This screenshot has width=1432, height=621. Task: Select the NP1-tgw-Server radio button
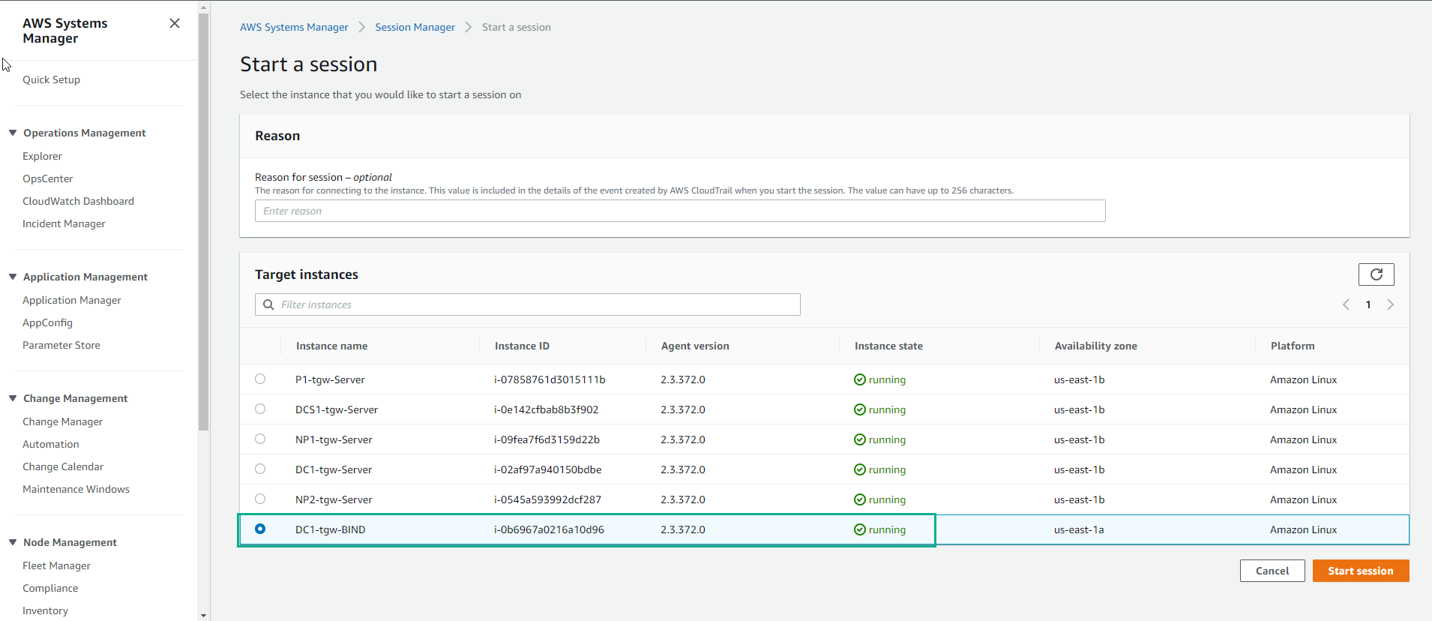pos(260,439)
